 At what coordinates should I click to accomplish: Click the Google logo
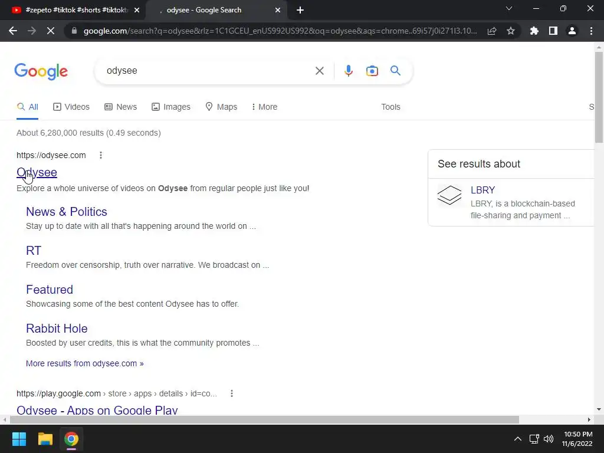coord(41,71)
